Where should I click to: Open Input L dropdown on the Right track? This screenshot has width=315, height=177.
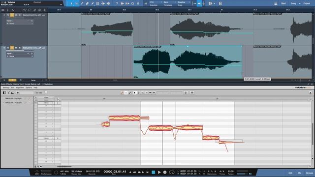click(18, 21)
